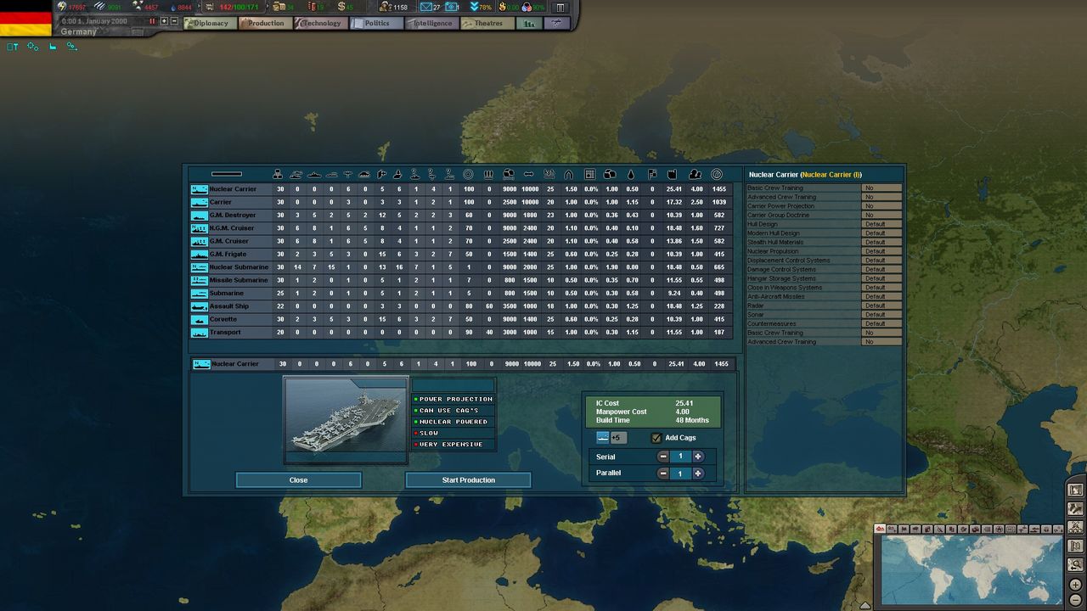The image size is (1087, 611).
Task: Decrease the Parallel build count
Action: click(663, 474)
